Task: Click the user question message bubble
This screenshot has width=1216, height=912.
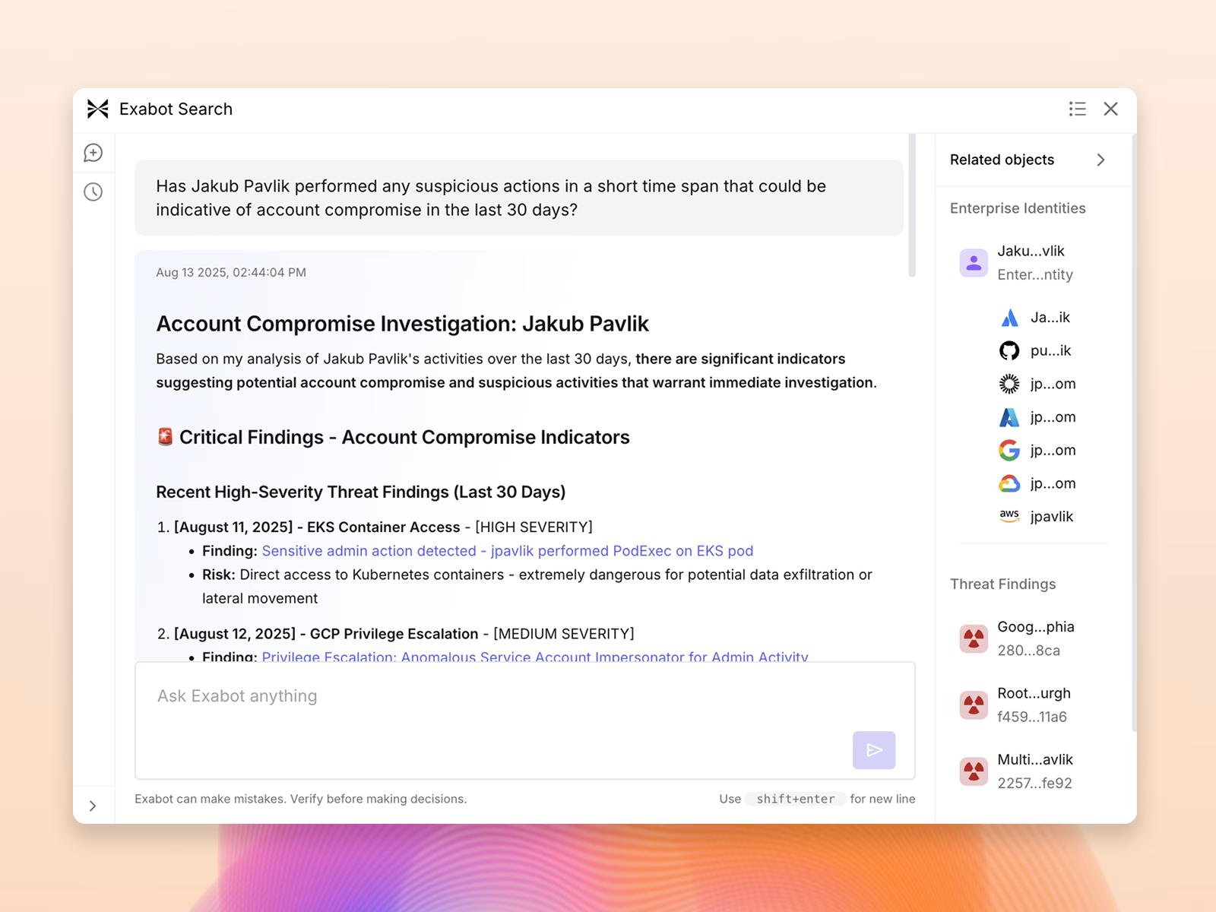Action: 519,198
